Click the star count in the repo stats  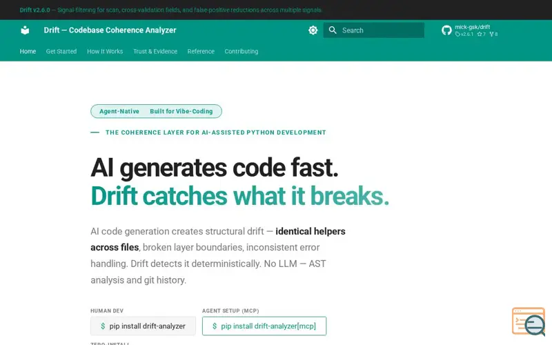pyautogui.click(x=481, y=34)
